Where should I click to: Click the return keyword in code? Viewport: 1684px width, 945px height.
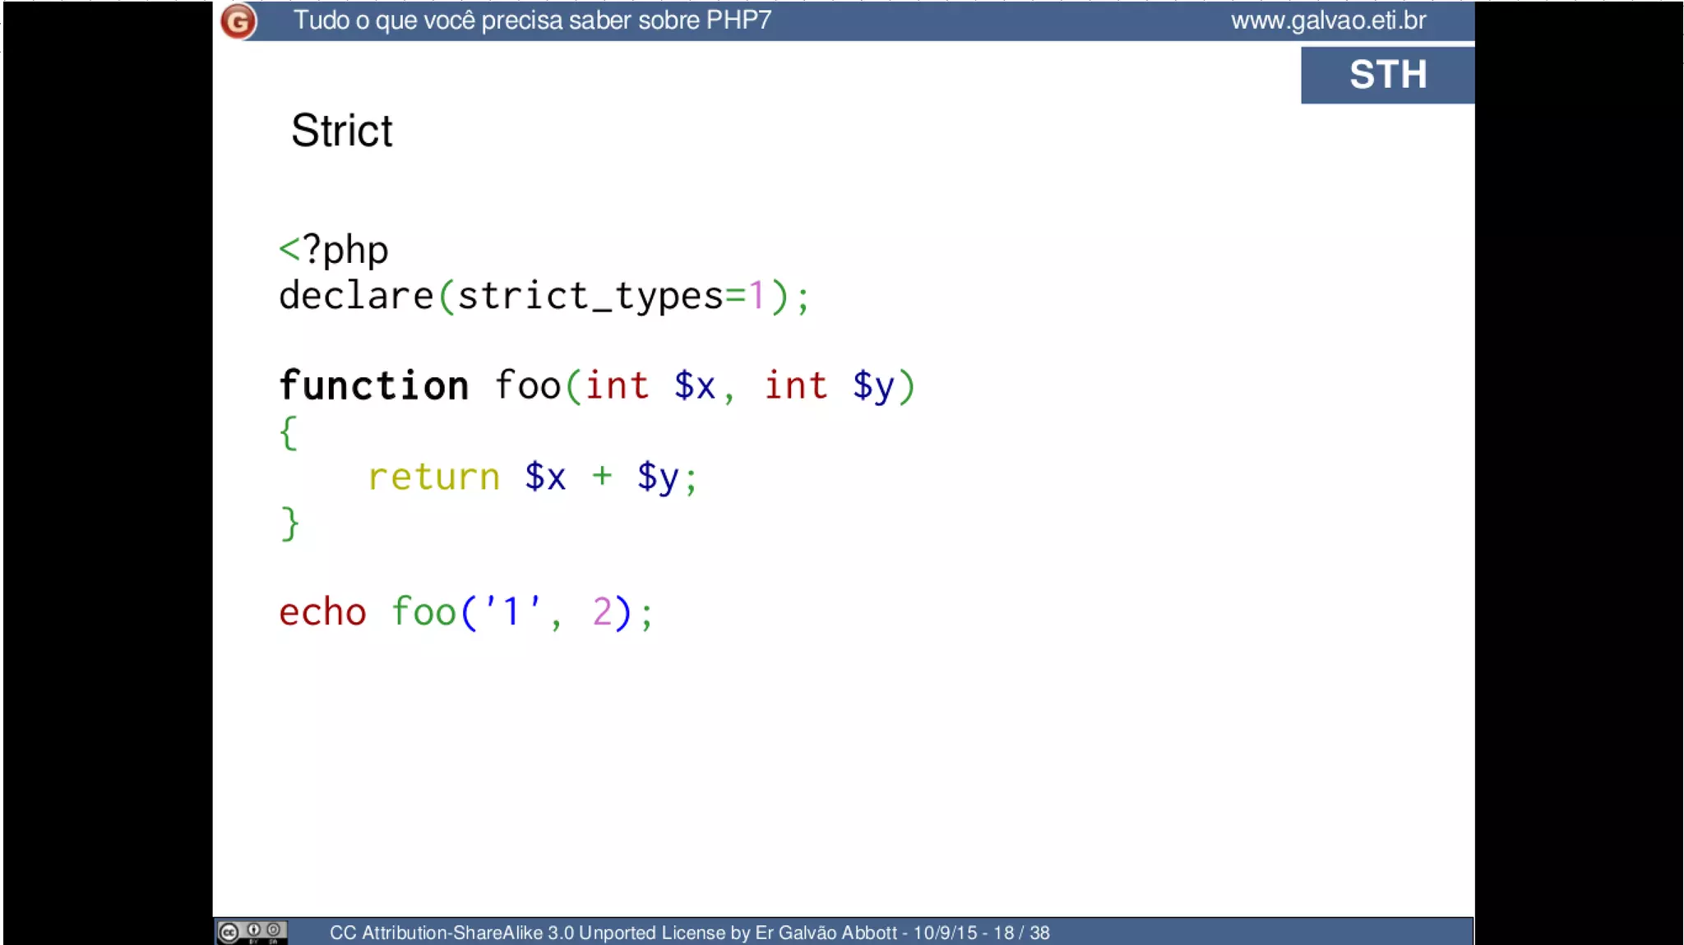433,477
